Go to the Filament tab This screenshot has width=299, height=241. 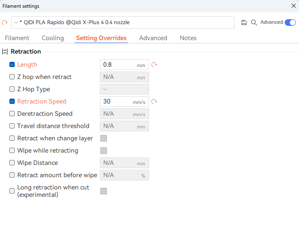point(17,38)
